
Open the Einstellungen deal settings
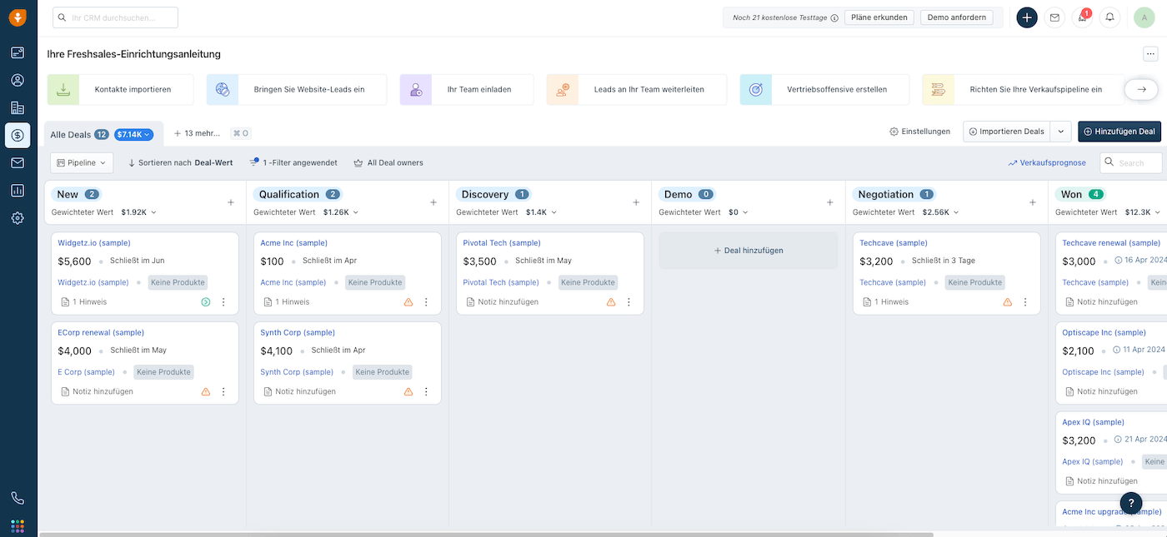click(x=920, y=132)
